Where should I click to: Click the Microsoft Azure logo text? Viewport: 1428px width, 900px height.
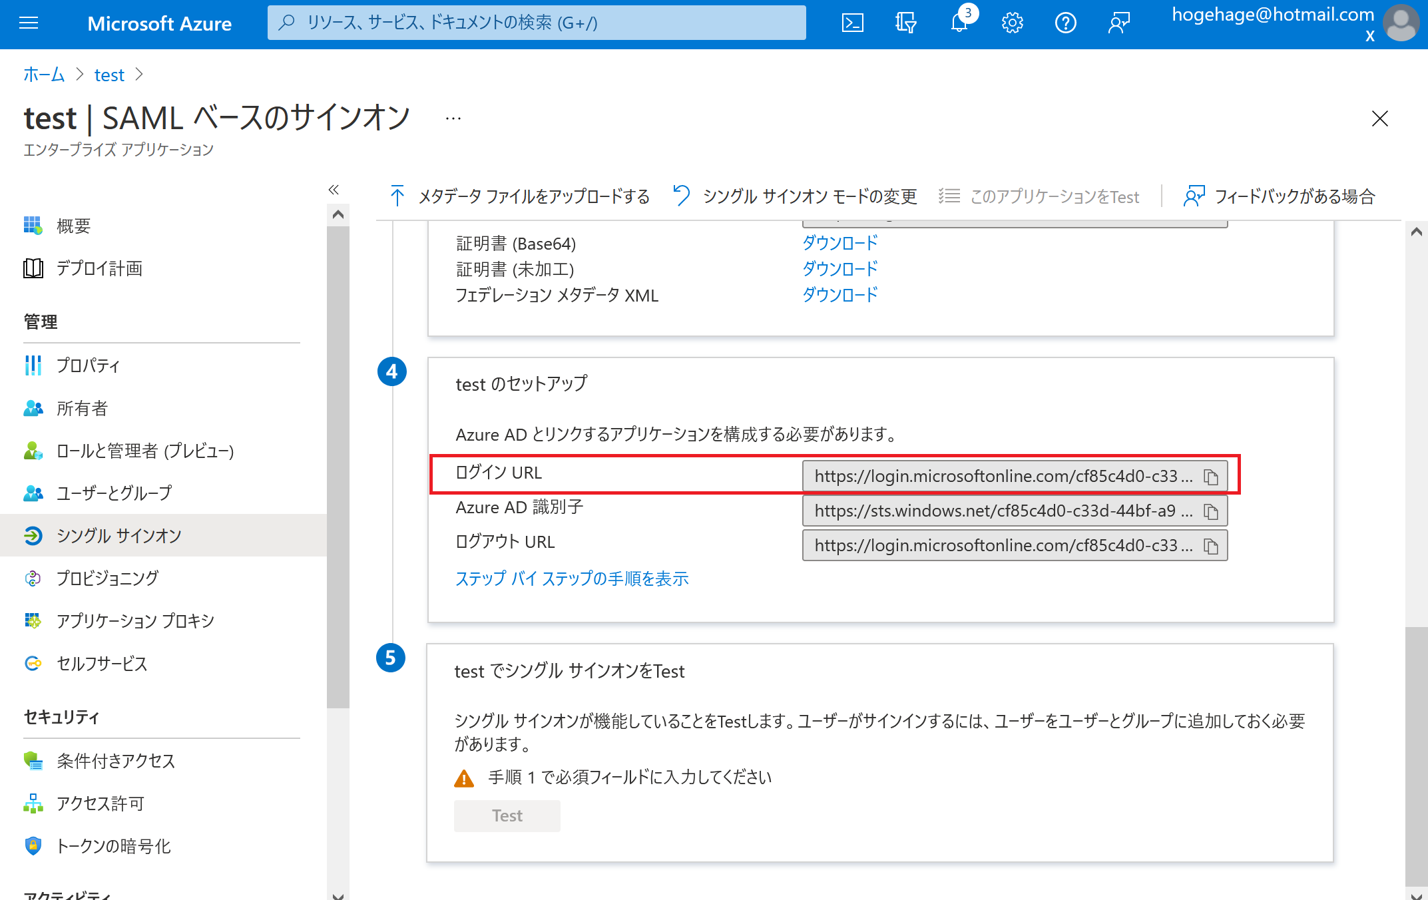coord(160,23)
